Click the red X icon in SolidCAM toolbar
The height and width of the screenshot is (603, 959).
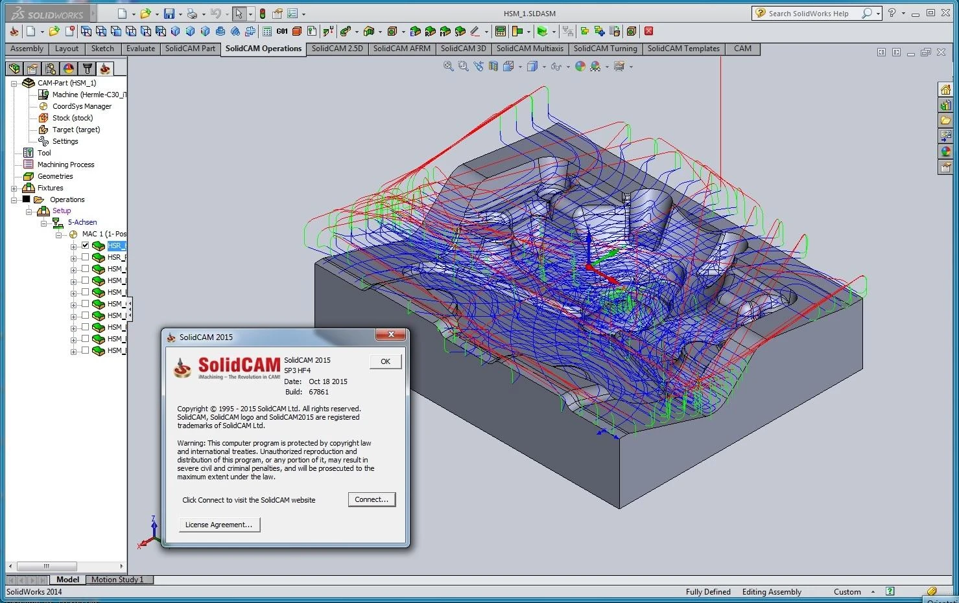[648, 31]
